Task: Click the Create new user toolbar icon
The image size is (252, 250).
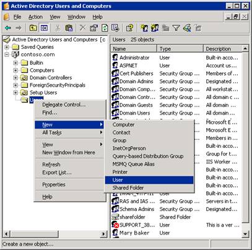Action: point(144,28)
